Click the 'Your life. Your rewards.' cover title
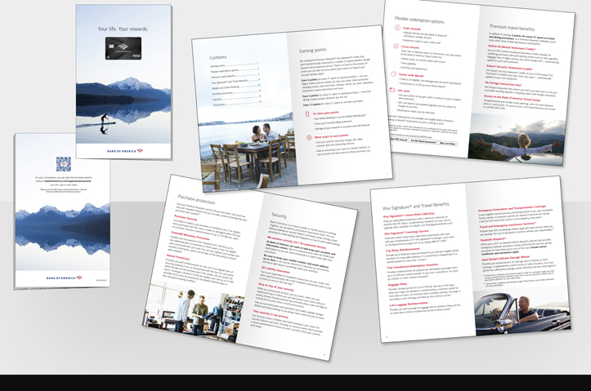591x391 pixels. [123, 29]
